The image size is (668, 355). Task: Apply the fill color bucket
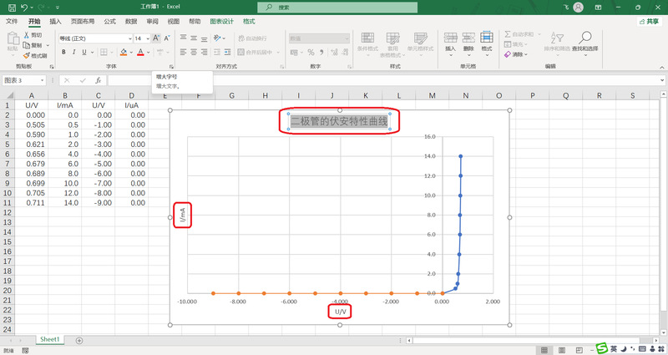pyautogui.click(x=124, y=52)
